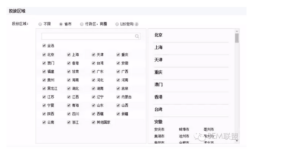Toggle the 天津 checkbox

pos(93,54)
